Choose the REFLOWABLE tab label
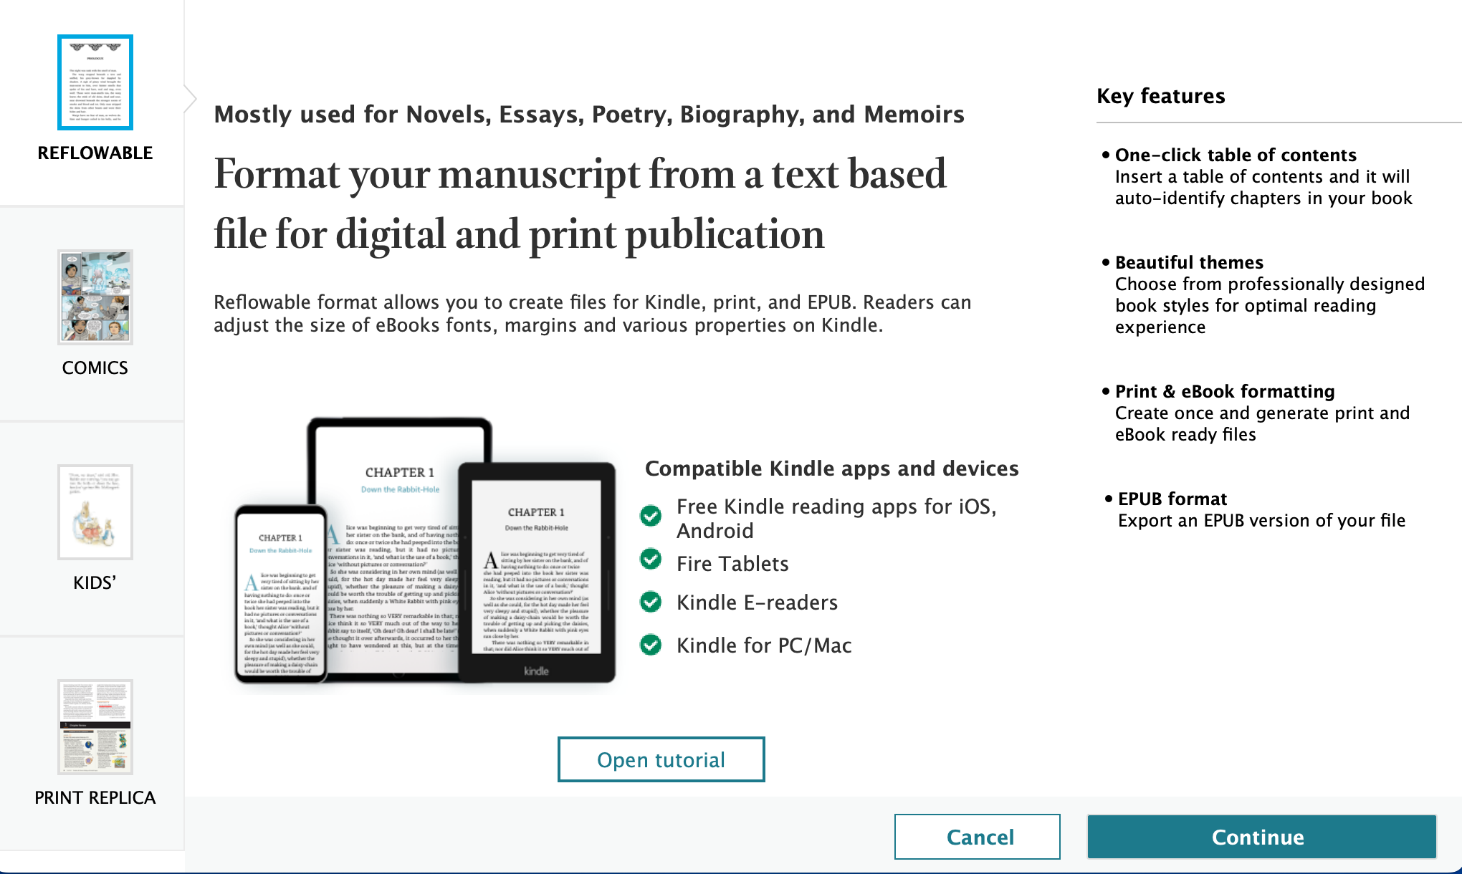This screenshot has width=1462, height=874. coord(95,153)
